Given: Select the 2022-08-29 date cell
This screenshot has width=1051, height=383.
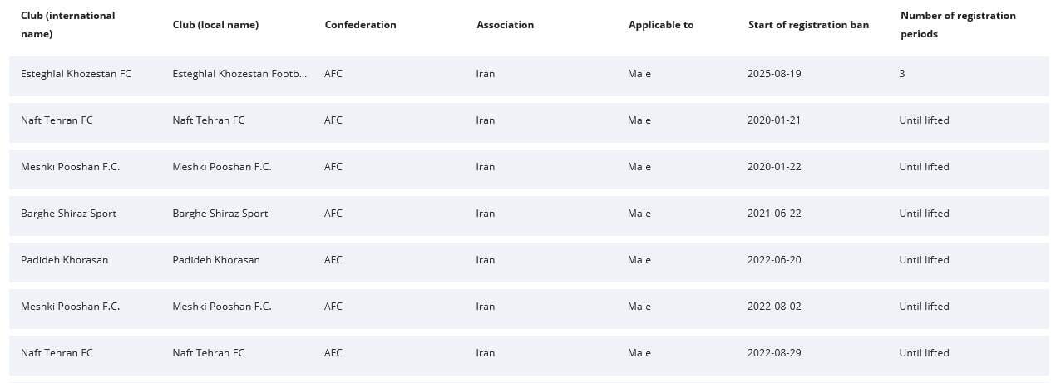Looking at the screenshot, I should click(x=774, y=353).
